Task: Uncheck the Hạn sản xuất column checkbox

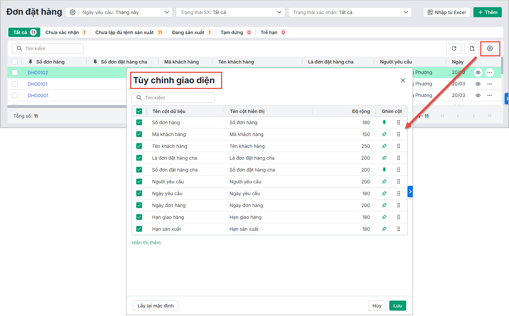Action: tap(139, 229)
